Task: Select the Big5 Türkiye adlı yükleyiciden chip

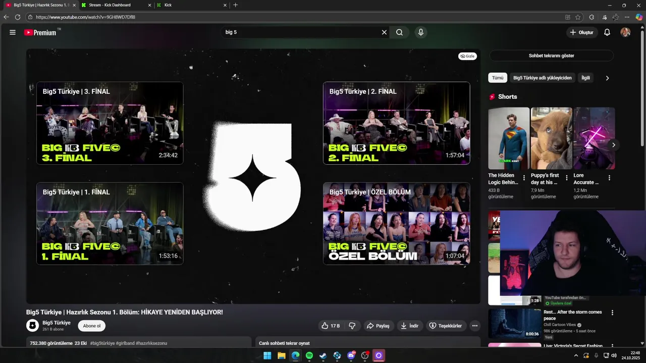Action: click(543, 78)
